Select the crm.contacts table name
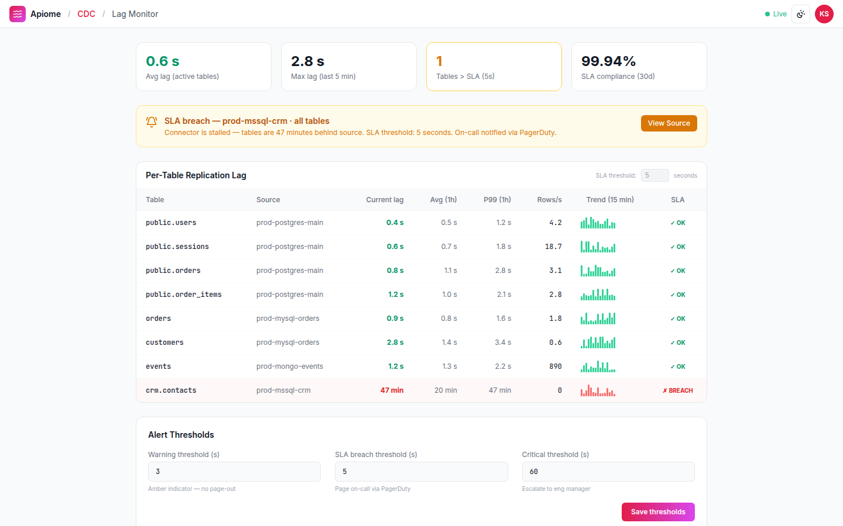This screenshot has height=526, width=843. click(x=171, y=390)
